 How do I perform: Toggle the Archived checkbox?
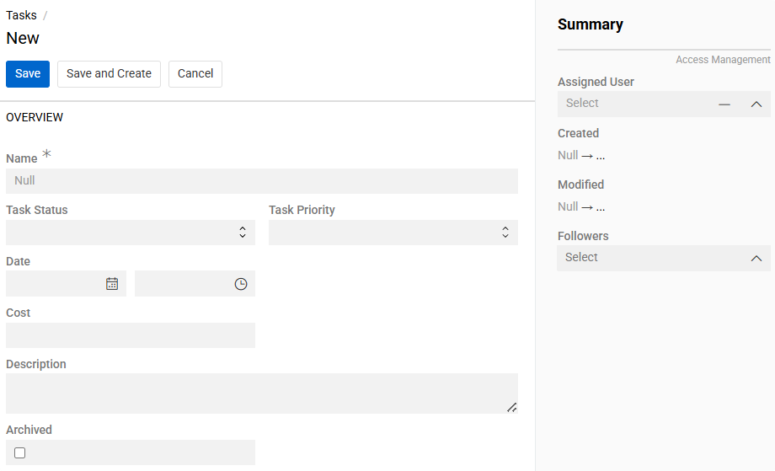(x=20, y=452)
